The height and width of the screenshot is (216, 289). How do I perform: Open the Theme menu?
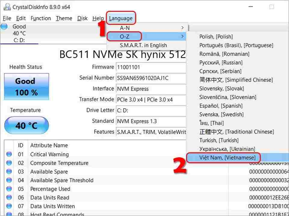tap(64, 18)
